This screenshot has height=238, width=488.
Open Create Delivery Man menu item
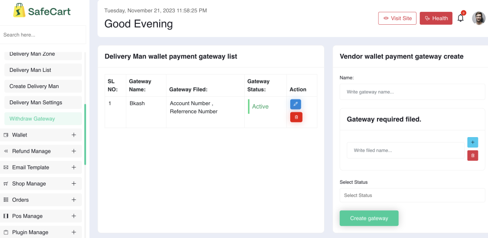point(43,86)
